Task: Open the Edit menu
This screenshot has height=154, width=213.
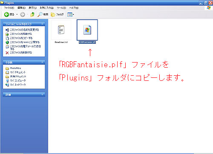Action: (x=21, y=8)
